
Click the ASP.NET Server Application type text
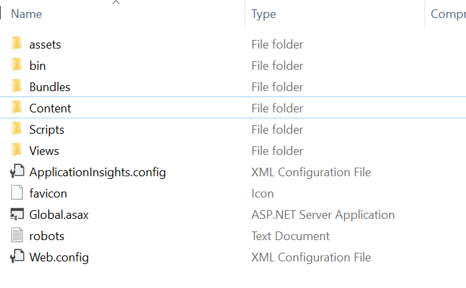tap(323, 215)
